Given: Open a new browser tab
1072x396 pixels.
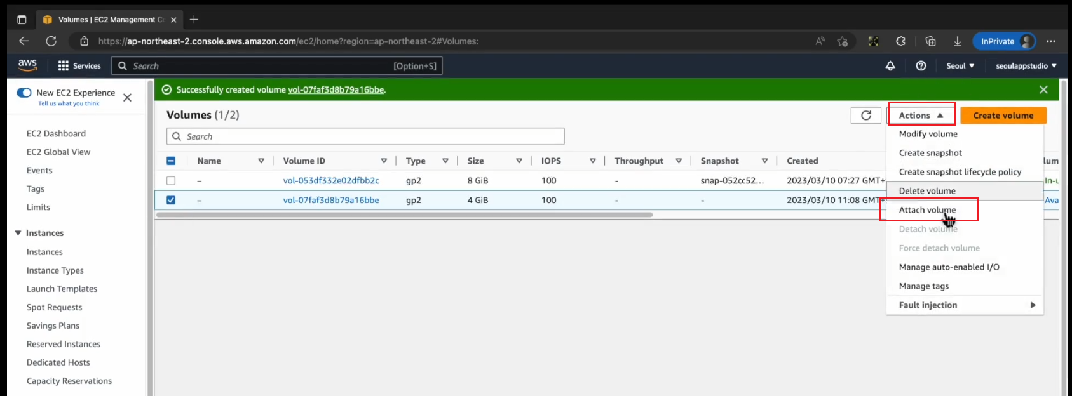Looking at the screenshot, I should tap(194, 20).
